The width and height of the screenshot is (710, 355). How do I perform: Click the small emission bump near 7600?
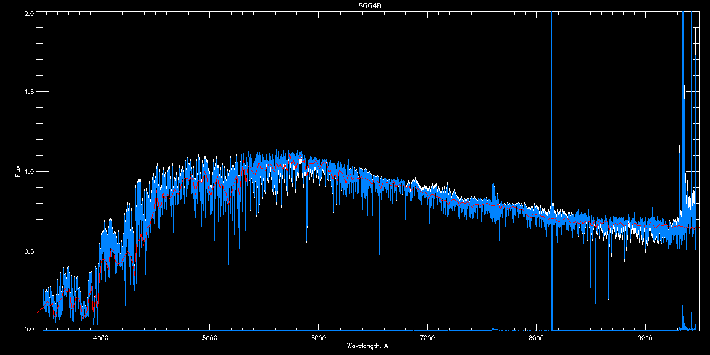[x=493, y=188]
